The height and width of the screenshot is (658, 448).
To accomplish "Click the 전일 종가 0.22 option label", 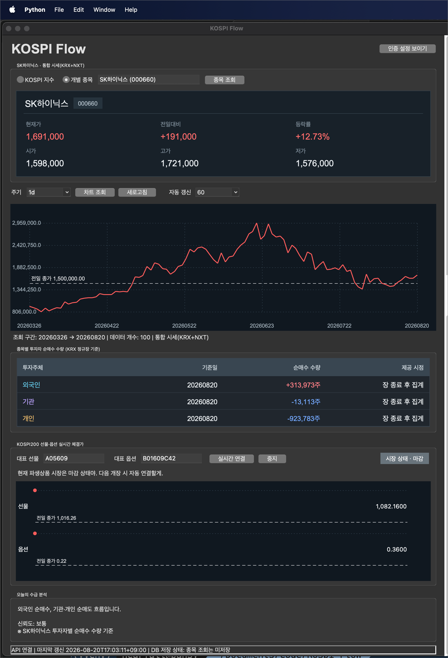I will pos(52,561).
